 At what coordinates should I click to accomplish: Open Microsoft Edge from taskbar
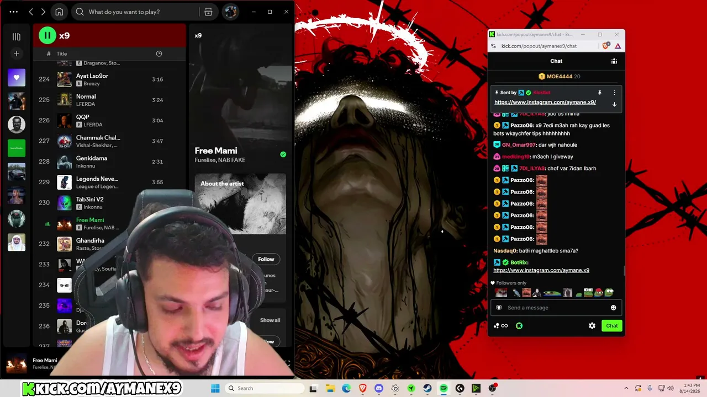click(x=346, y=388)
